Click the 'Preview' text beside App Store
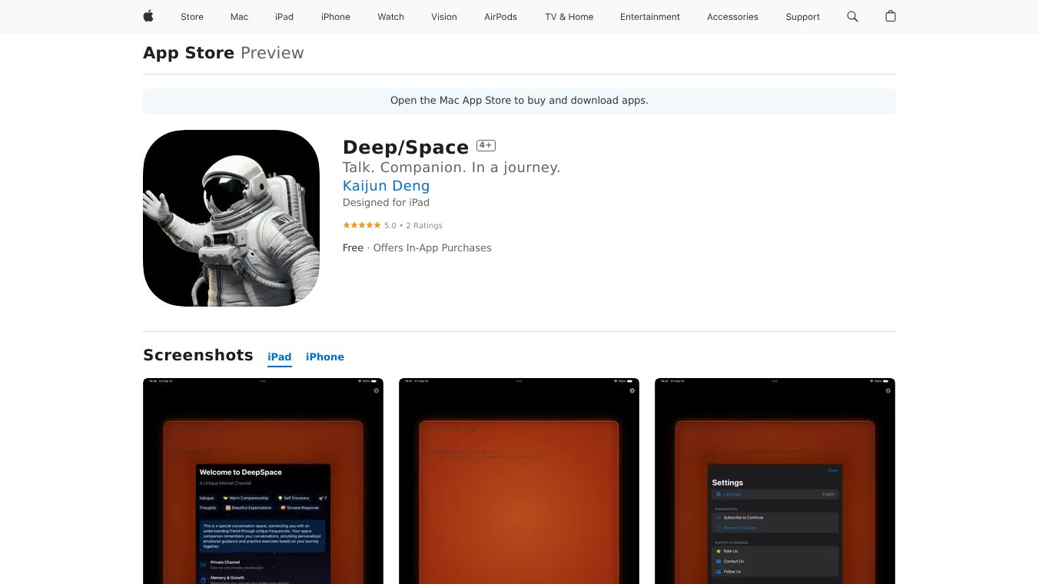Image resolution: width=1039 pixels, height=584 pixels. click(272, 53)
